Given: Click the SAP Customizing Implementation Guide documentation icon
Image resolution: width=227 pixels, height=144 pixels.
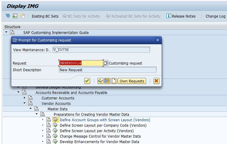Looking at the screenshot, I should (12, 32).
